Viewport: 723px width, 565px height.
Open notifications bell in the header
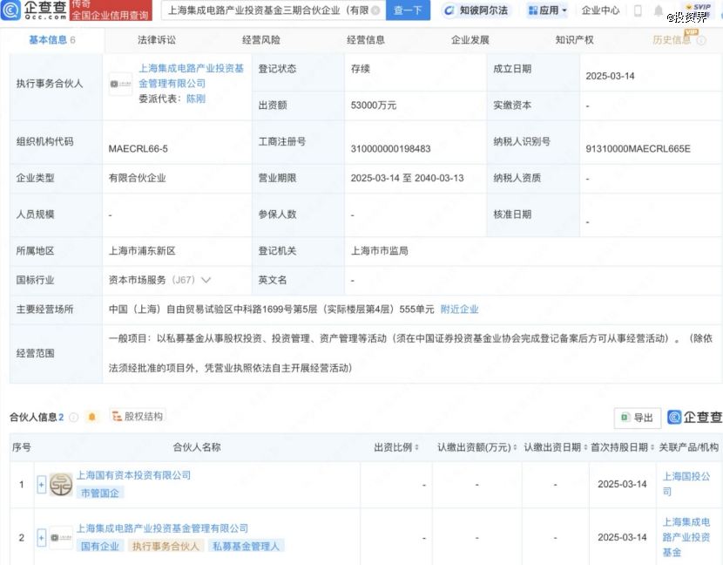tap(659, 10)
